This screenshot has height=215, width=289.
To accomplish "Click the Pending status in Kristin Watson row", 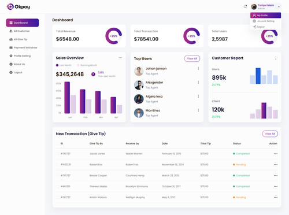I will click(x=239, y=198).
